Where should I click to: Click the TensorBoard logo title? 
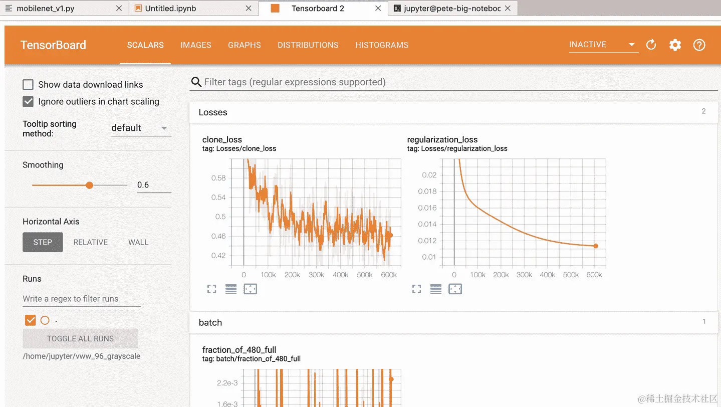pyautogui.click(x=53, y=45)
